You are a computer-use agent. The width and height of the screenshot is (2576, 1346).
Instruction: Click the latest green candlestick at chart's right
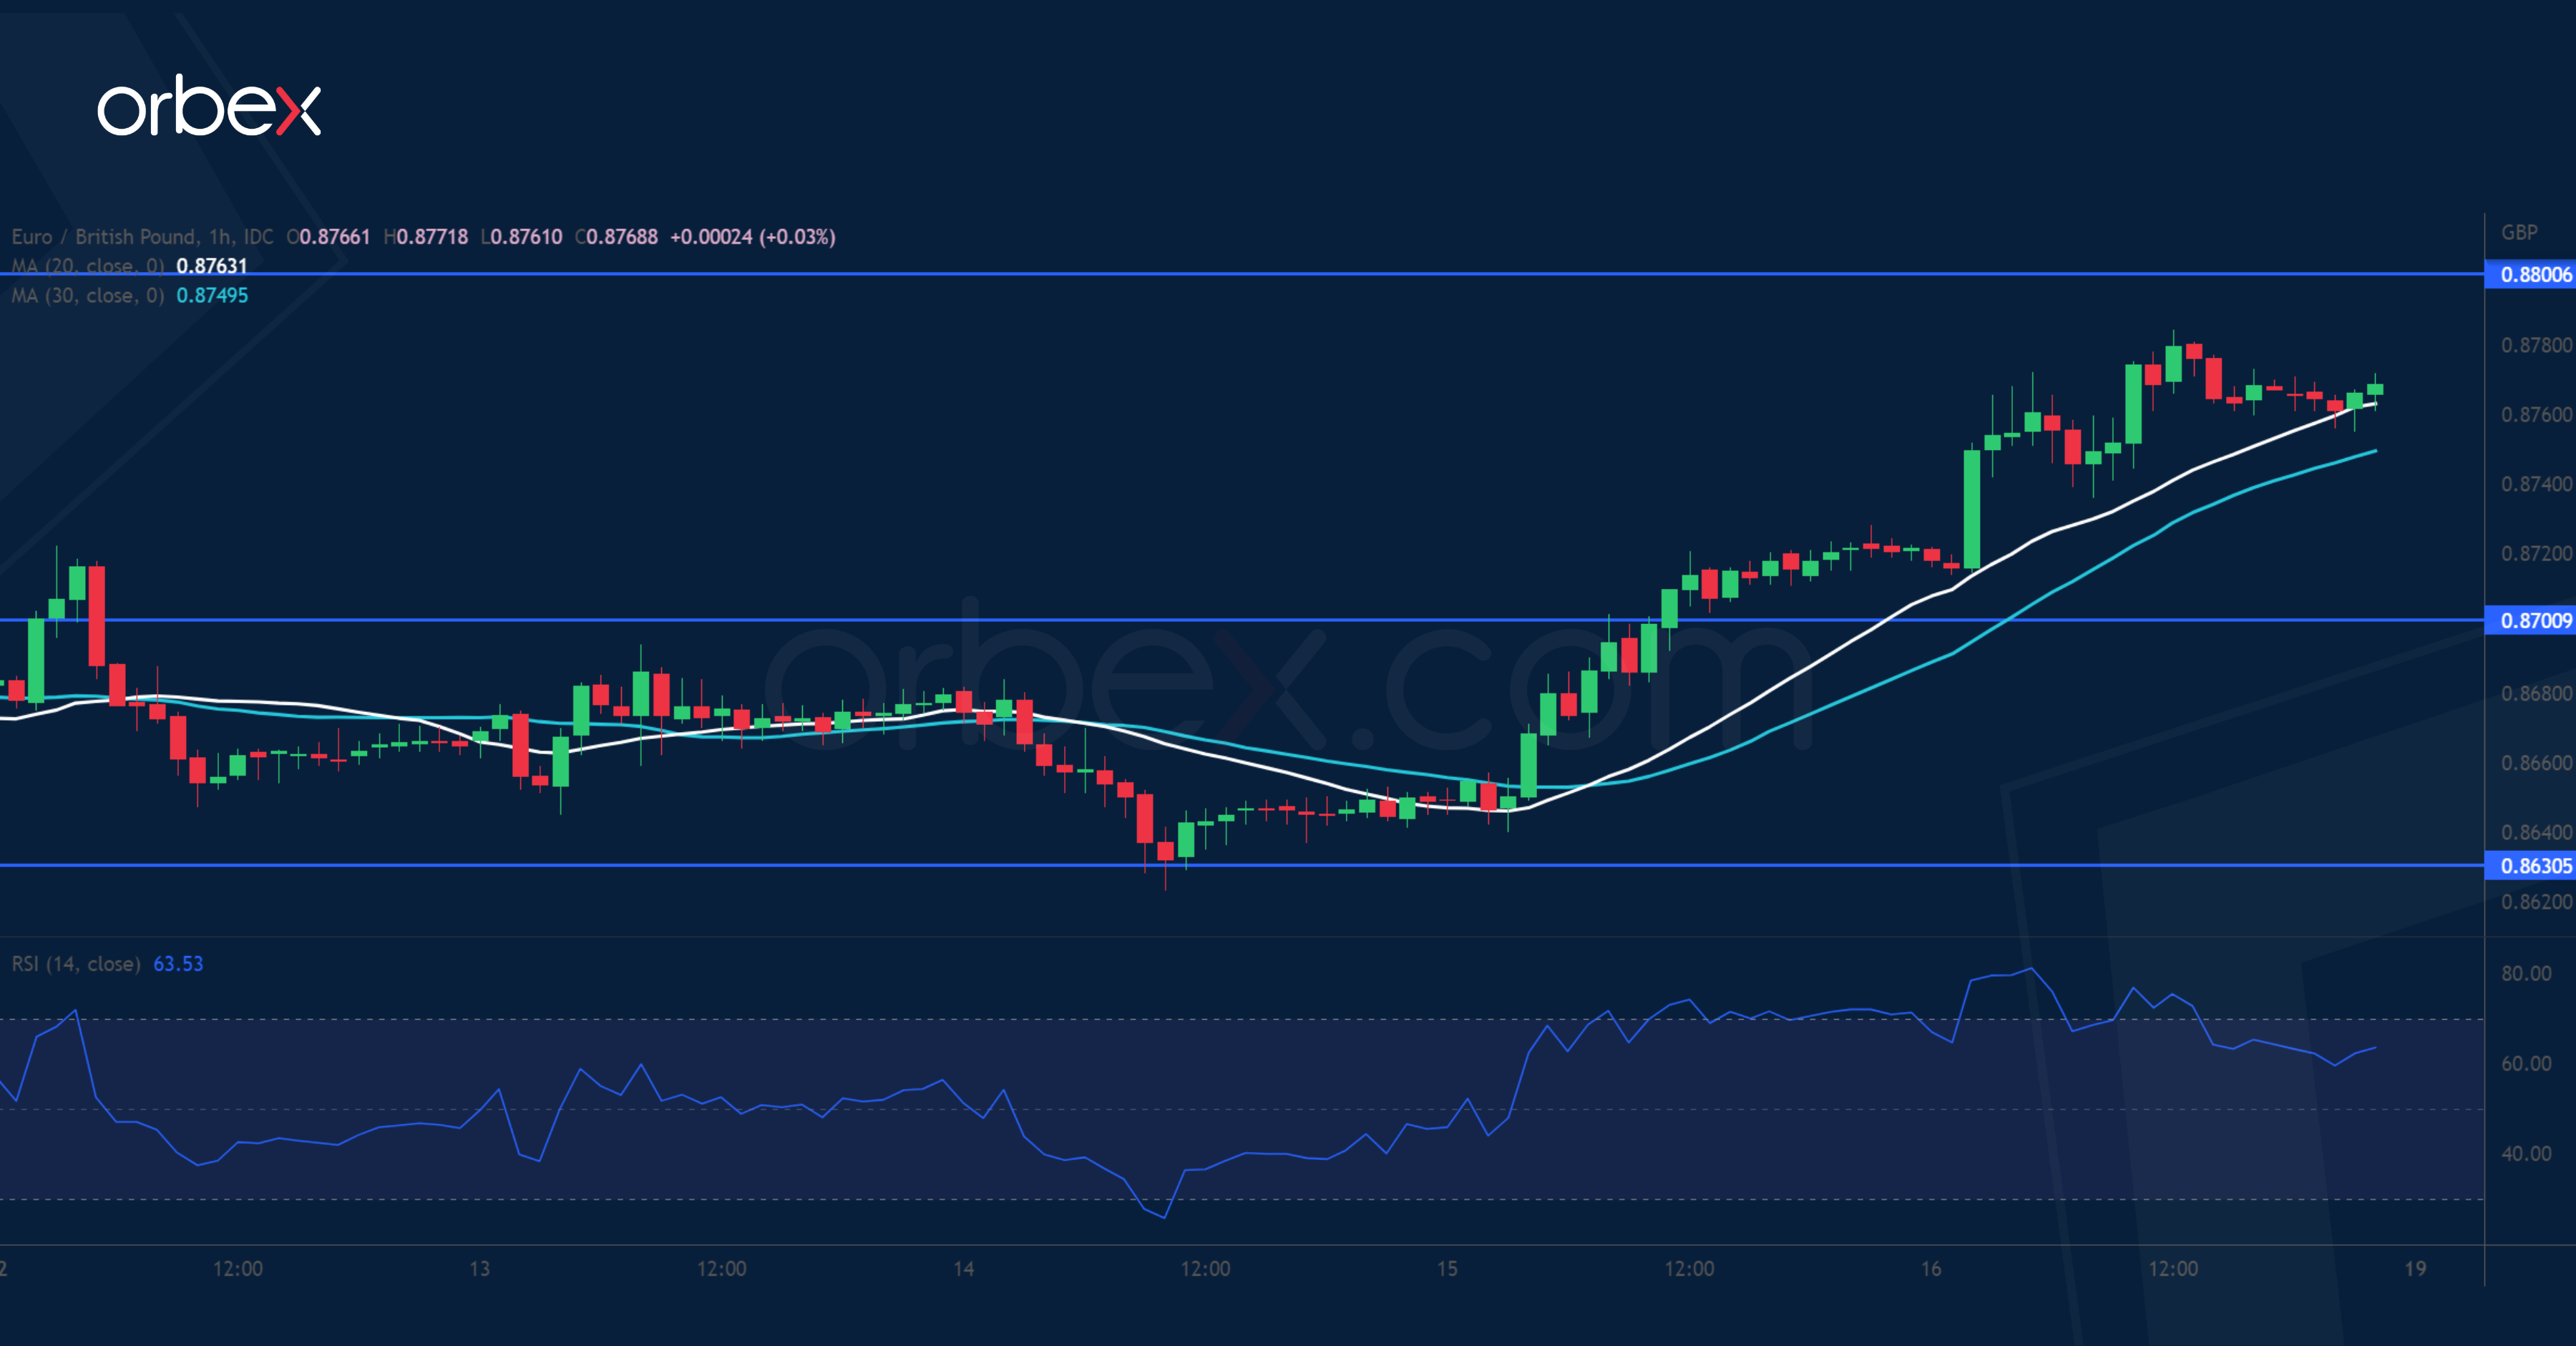point(2375,389)
